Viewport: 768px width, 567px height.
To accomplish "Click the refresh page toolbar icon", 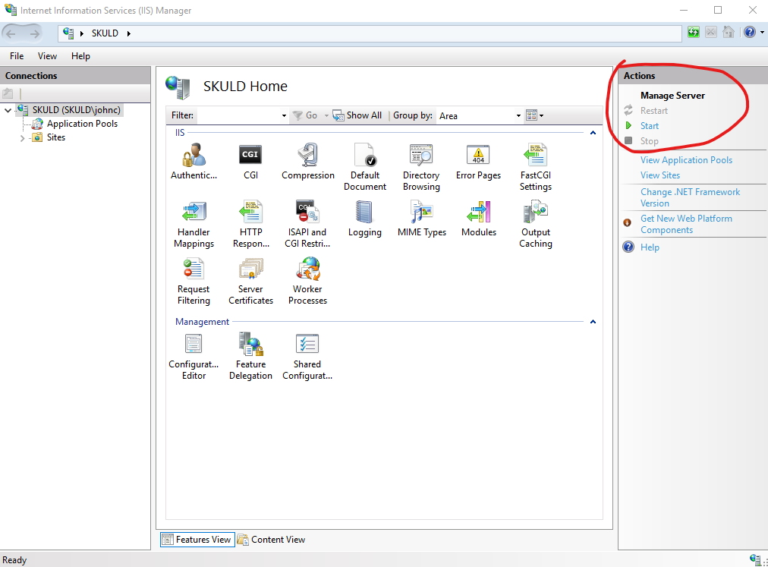I will (693, 33).
